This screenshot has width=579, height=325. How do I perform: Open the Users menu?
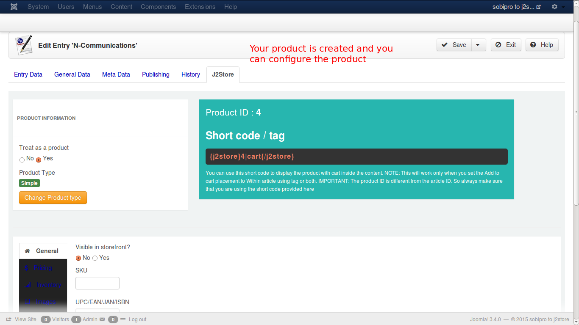click(66, 7)
